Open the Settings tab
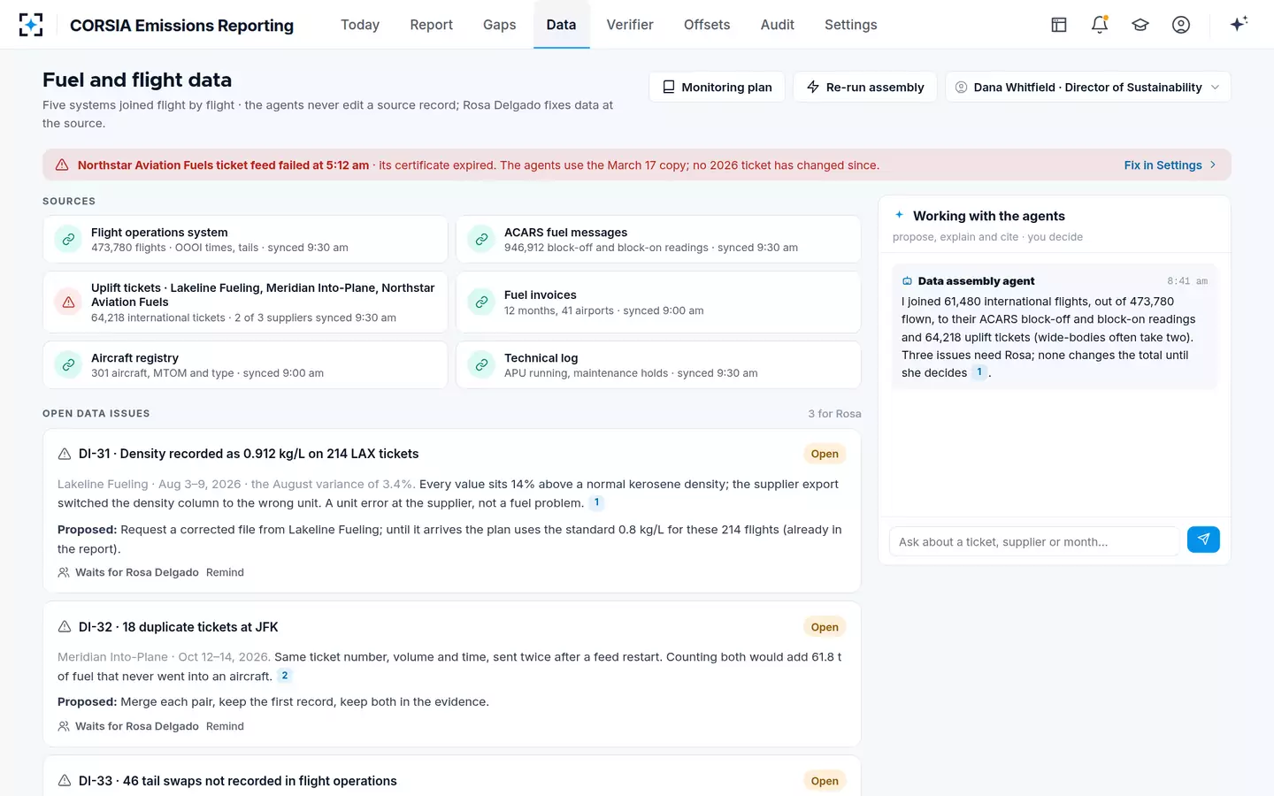This screenshot has width=1274, height=796. coord(851,25)
